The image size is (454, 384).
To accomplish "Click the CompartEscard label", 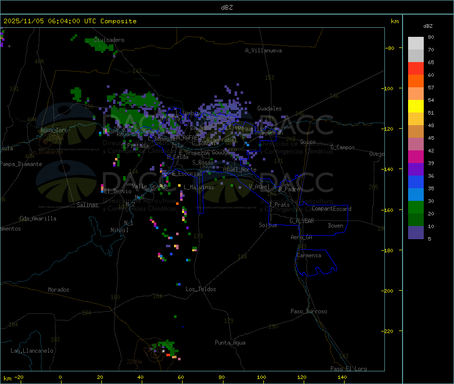I will coord(331,208).
